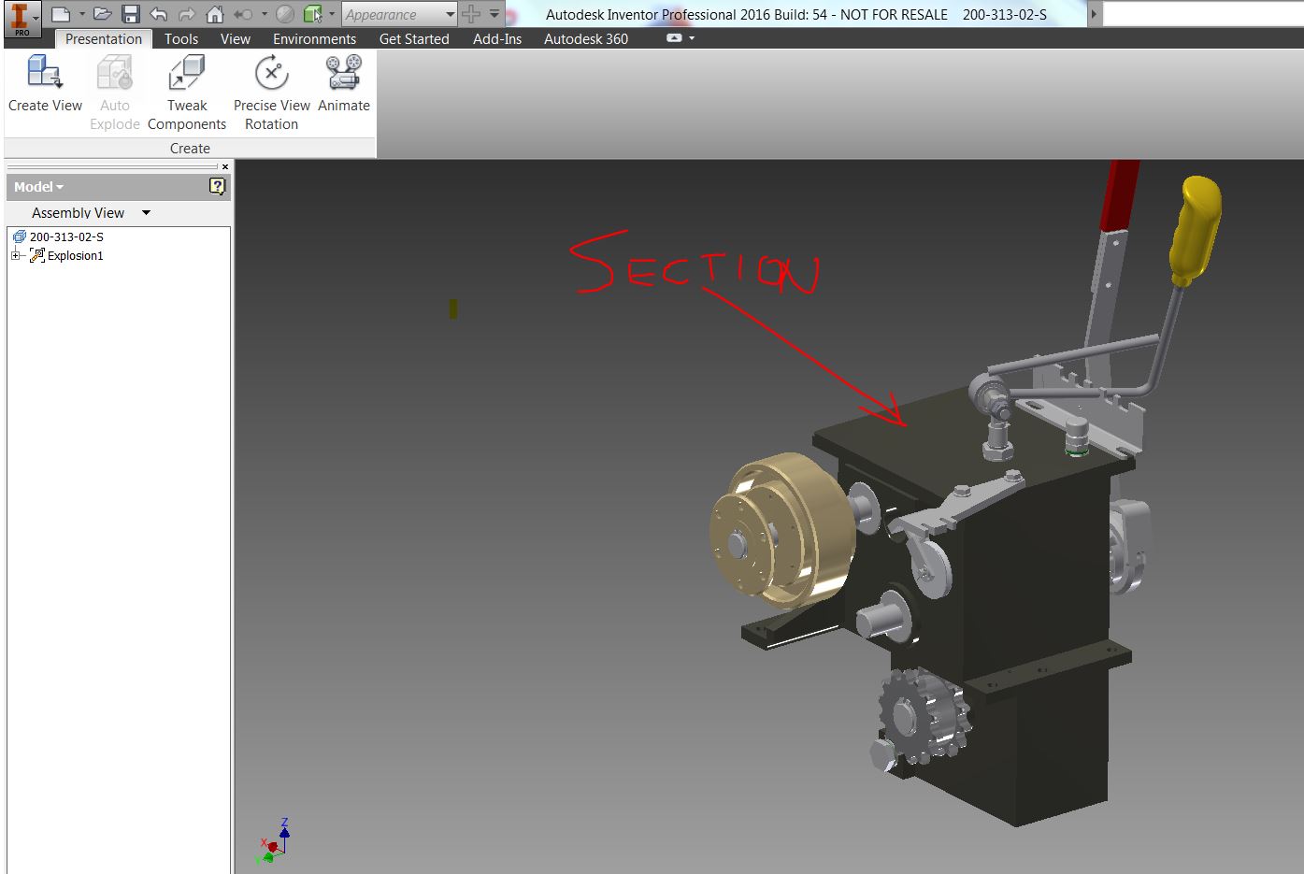The width and height of the screenshot is (1304, 874).
Task: Select Explosion1 in the browser tree
Action: (75, 255)
